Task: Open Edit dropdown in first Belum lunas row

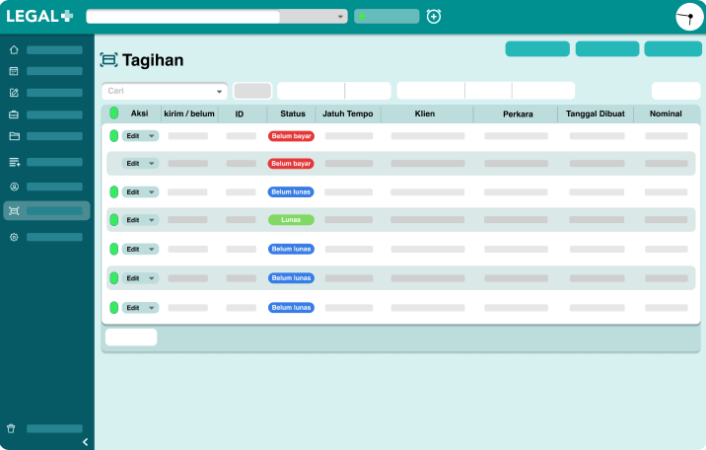Action: click(x=140, y=192)
